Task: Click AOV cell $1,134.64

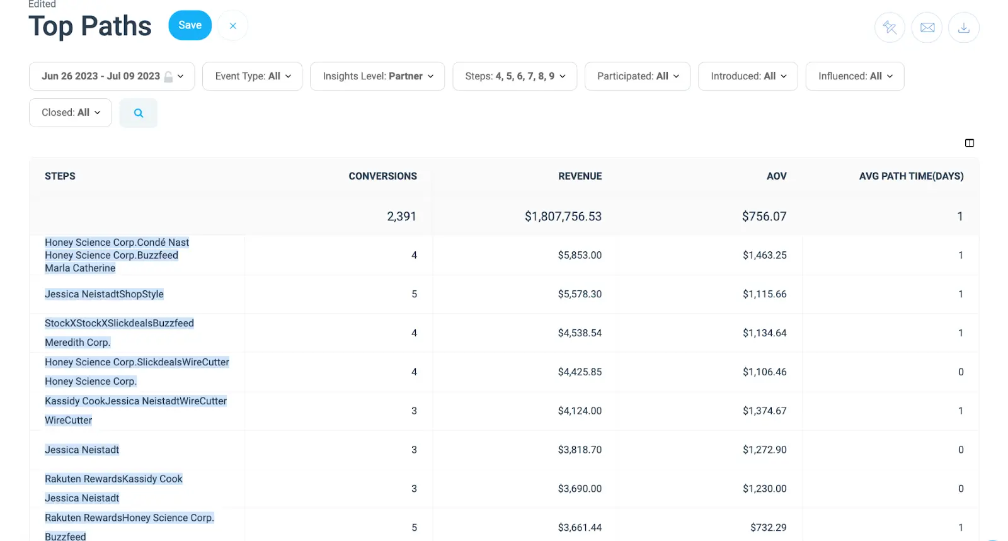Action: (x=764, y=333)
